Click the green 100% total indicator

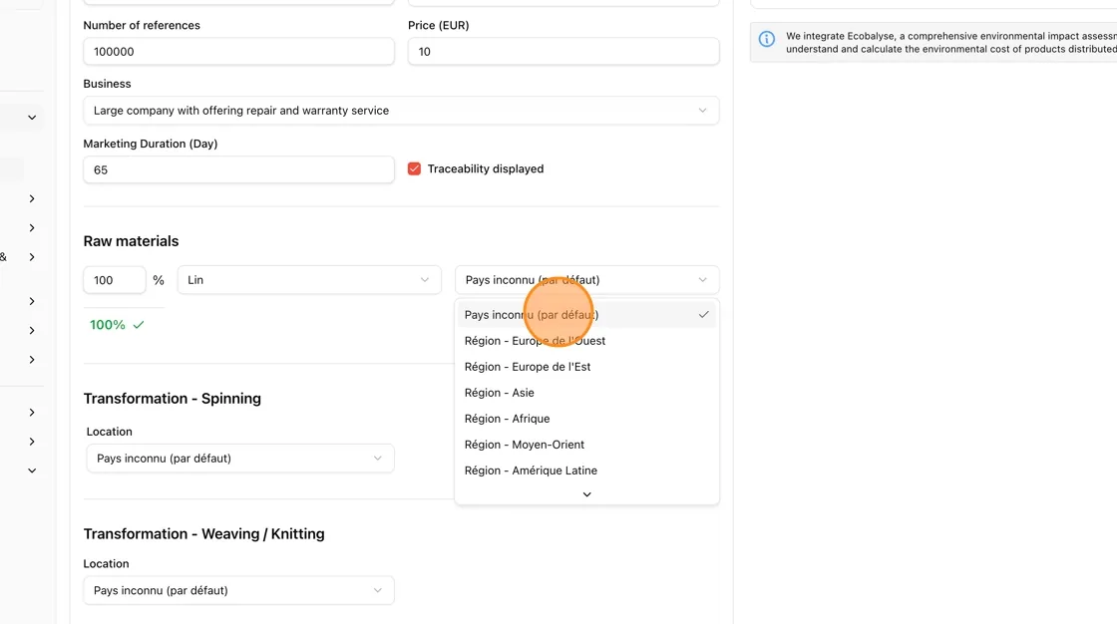pyautogui.click(x=117, y=325)
